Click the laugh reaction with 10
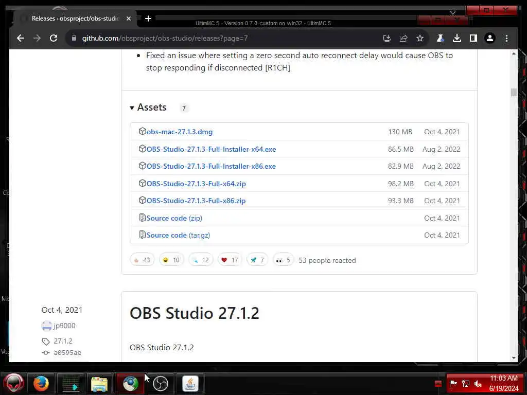 [171, 260]
